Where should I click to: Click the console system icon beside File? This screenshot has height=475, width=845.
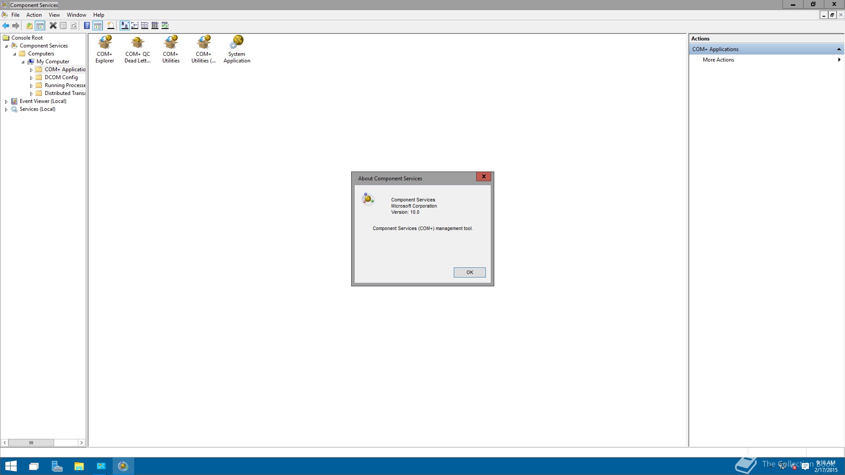coord(4,15)
